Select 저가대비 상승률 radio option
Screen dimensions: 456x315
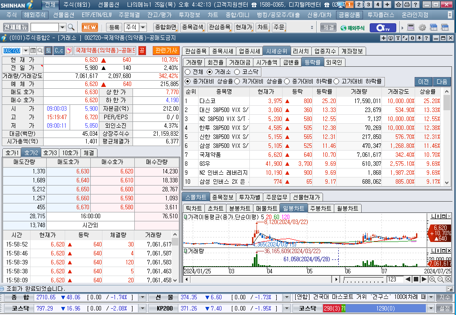(237, 82)
